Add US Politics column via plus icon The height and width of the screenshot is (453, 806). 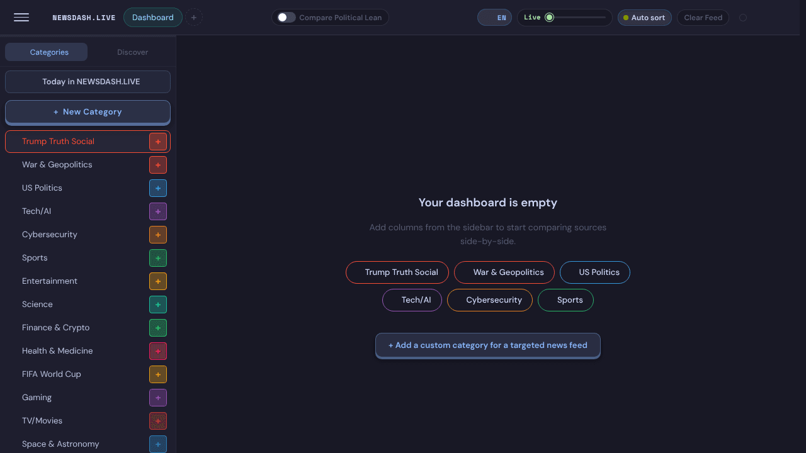pos(158,188)
